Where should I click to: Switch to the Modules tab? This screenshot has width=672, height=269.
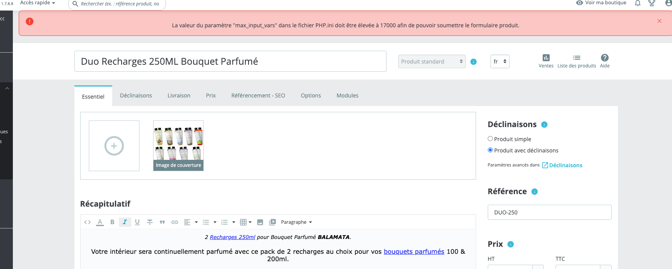[347, 96]
